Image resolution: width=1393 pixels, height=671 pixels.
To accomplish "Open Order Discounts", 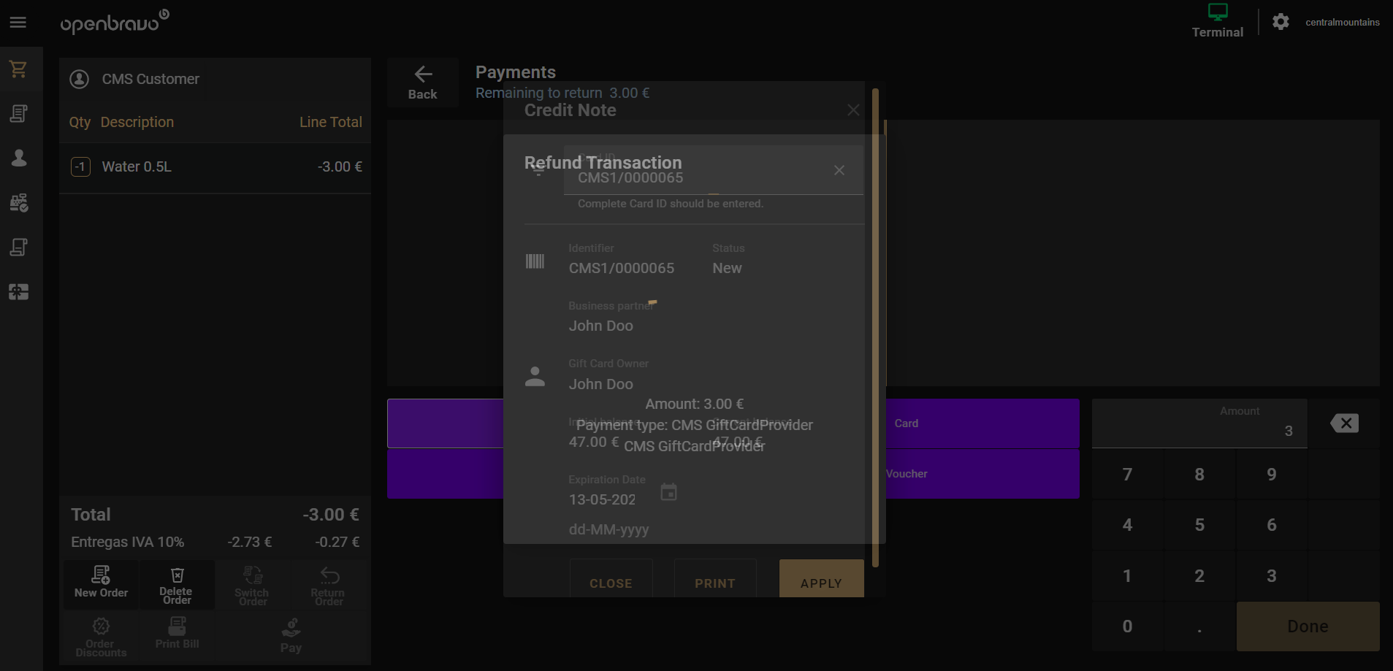I will pos(101,637).
